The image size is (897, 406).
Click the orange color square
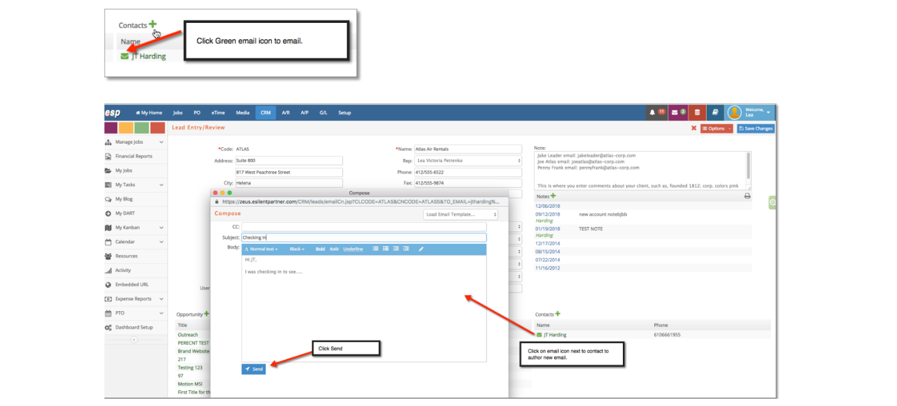pyautogui.click(x=126, y=127)
